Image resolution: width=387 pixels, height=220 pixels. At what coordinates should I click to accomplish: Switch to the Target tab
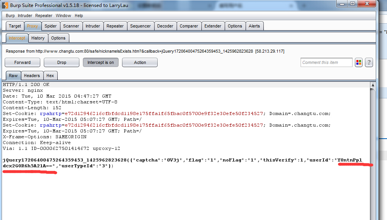[15, 26]
